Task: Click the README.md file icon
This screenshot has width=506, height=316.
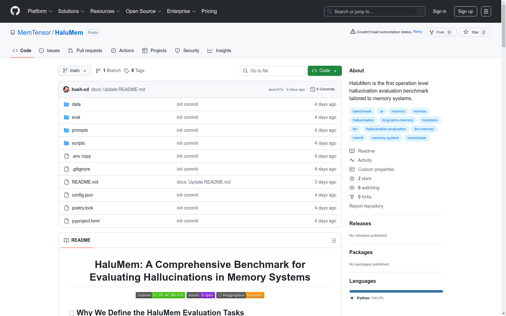Action: [x=66, y=182]
